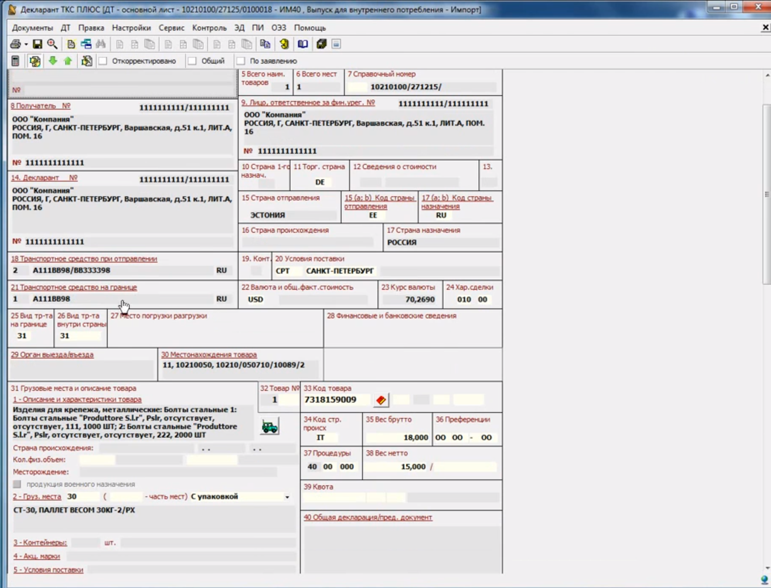
Task: Open the 40 Общая декларация/пред. документ link
Action: 368,517
